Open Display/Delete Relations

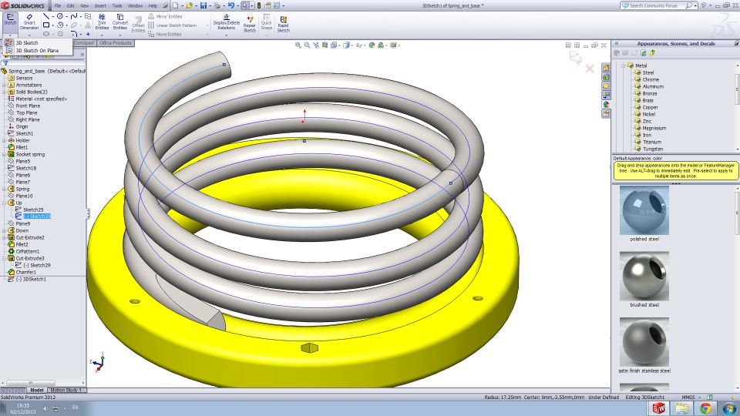click(x=227, y=22)
